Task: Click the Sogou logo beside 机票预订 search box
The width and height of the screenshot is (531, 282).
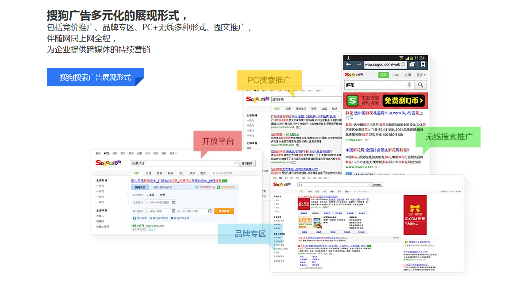Action: (108, 163)
